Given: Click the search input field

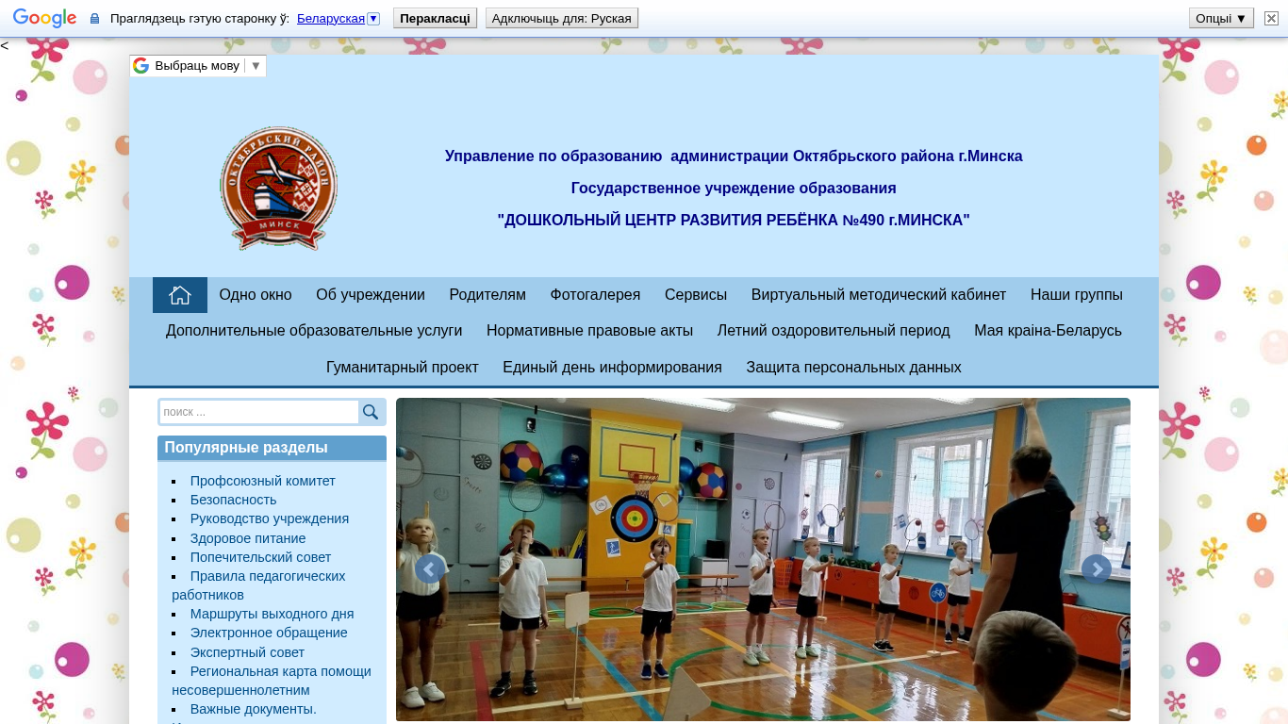Looking at the screenshot, I should 259,412.
